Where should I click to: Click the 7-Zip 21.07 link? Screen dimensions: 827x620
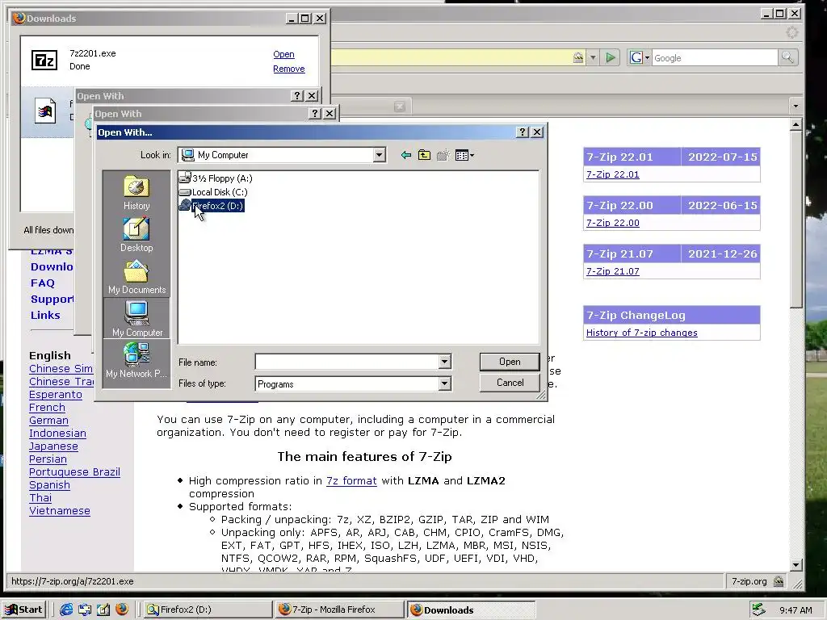(x=612, y=271)
